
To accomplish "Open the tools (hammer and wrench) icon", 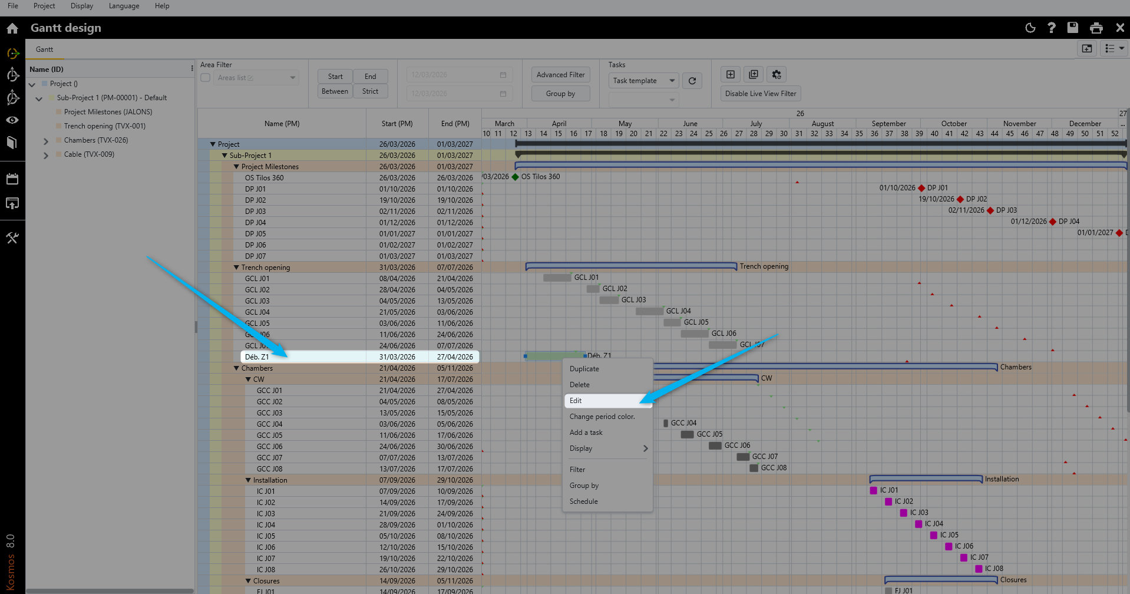I will pos(12,238).
